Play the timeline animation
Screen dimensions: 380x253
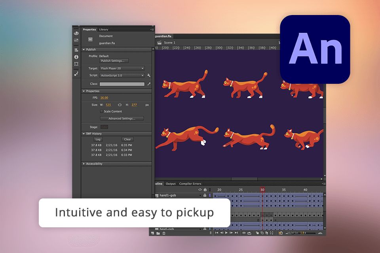tap(226, 233)
